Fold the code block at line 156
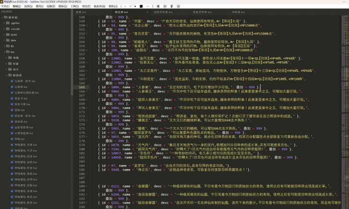 coord(87,50)
